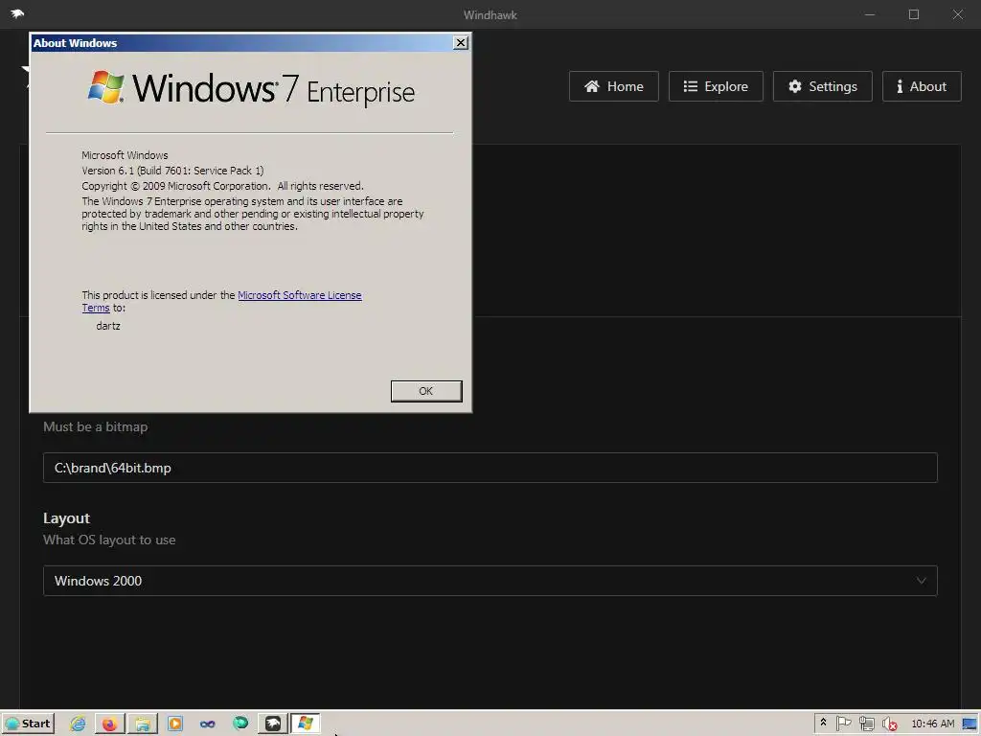Close the About Windows dialog with X

pos(461,42)
